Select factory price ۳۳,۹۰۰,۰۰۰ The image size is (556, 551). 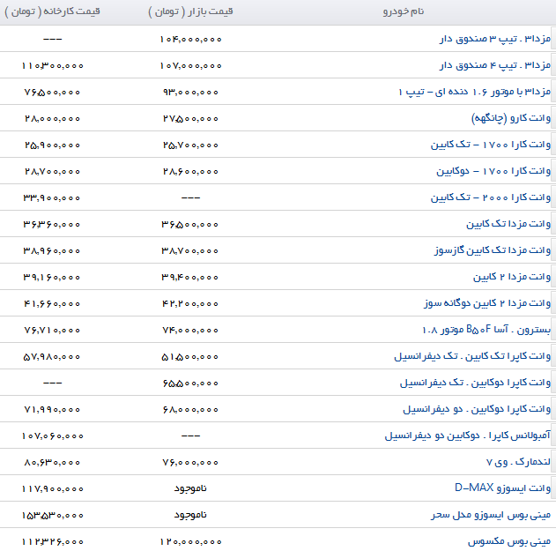click(x=52, y=198)
